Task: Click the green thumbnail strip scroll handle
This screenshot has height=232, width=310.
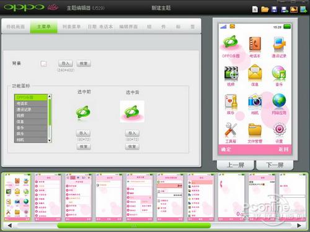Action: [134, 225]
